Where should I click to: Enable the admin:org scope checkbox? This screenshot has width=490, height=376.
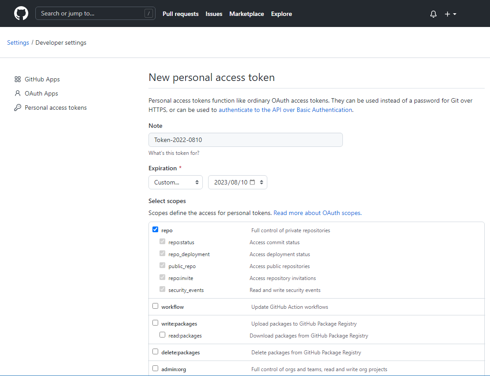[156, 368]
